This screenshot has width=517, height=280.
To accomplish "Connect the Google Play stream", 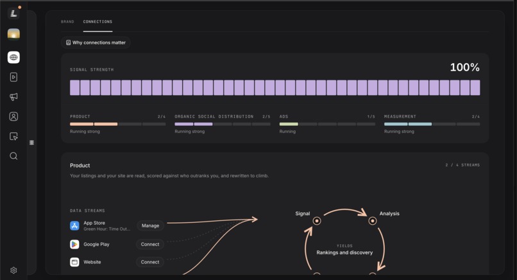I will pos(150,244).
